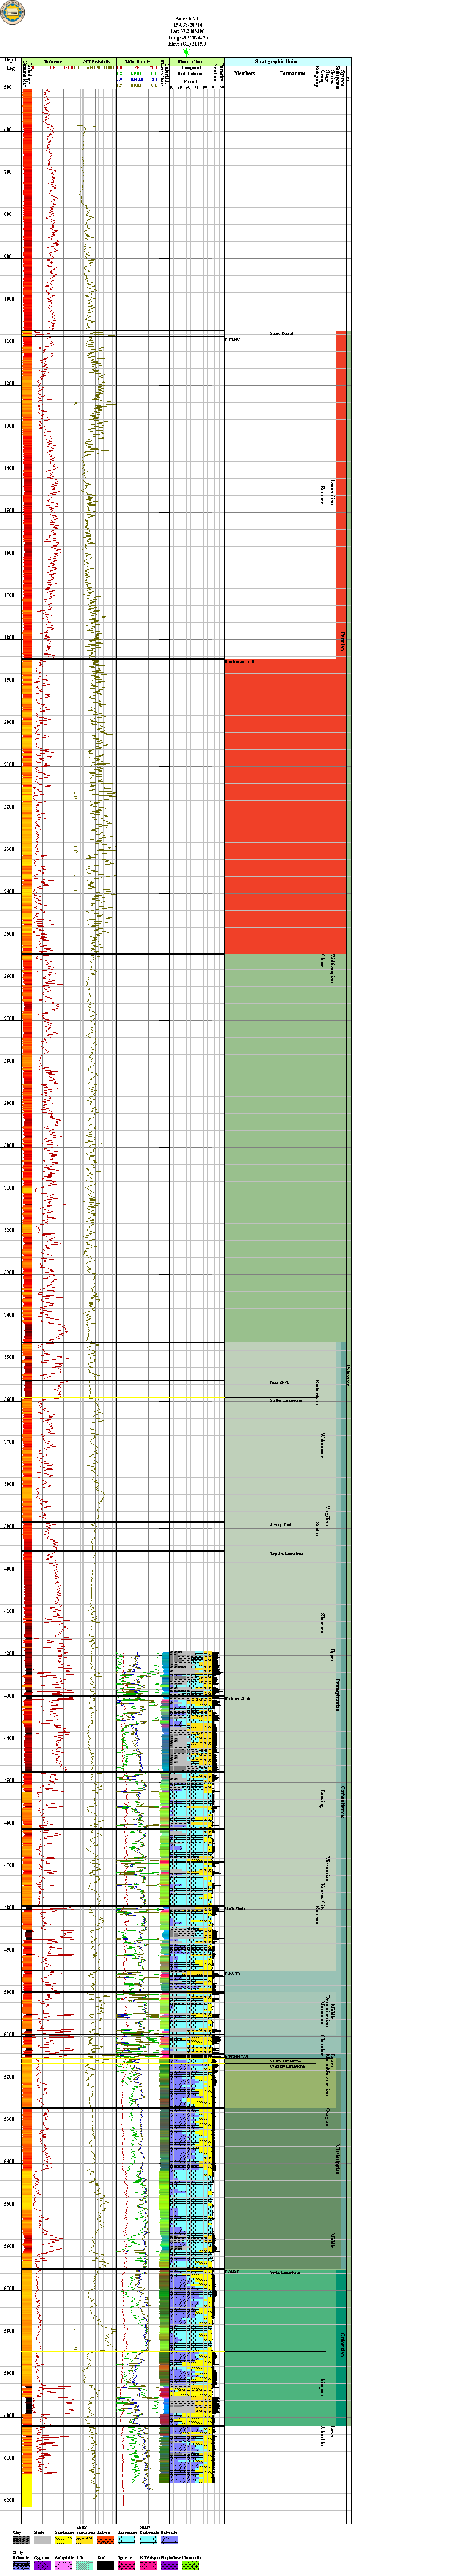Select the 'Elev: (GL) 2119.0' line
Screen dimensions: 457x2576
187,43
